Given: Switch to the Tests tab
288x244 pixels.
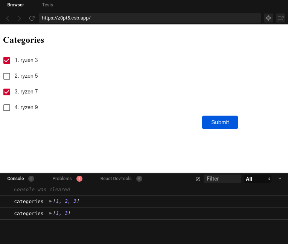Looking at the screenshot, I should tap(47, 5).
